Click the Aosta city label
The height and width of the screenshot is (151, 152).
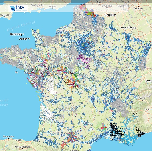coord(143,98)
